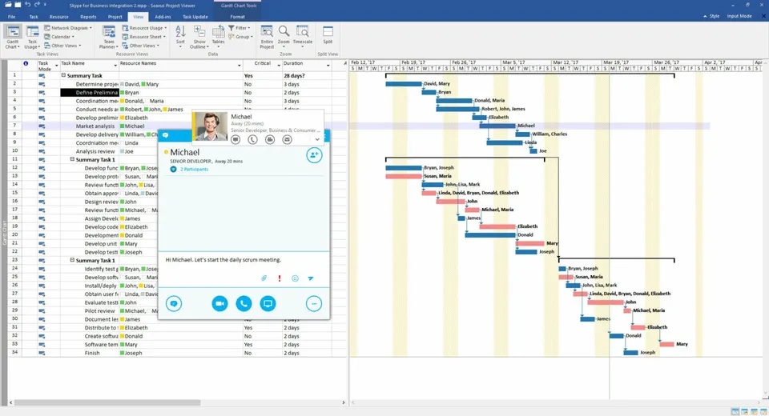Open the Resource Names column filter arrow
The image size is (769, 416).
pyautogui.click(x=240, y=65)
